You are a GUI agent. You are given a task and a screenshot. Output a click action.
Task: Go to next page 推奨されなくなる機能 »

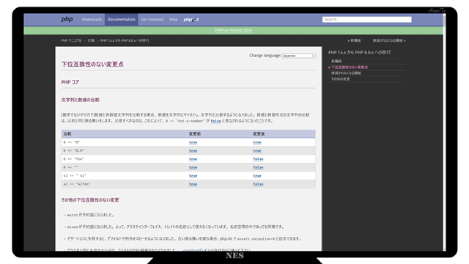(389, 40)
